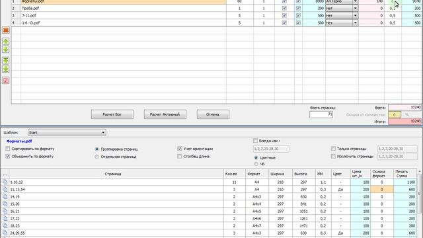Screen dimensions: 423x238
Task: Click page icon of row 11,13,54
Action: pyautogui.click(x=5, y=190)
